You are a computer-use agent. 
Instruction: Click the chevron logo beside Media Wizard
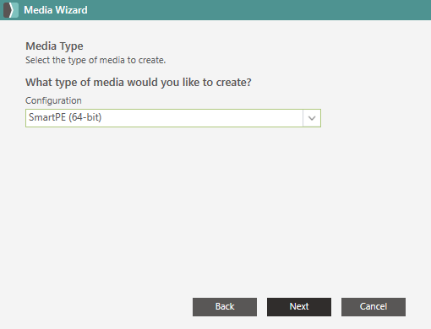click(x=11, y=10)
